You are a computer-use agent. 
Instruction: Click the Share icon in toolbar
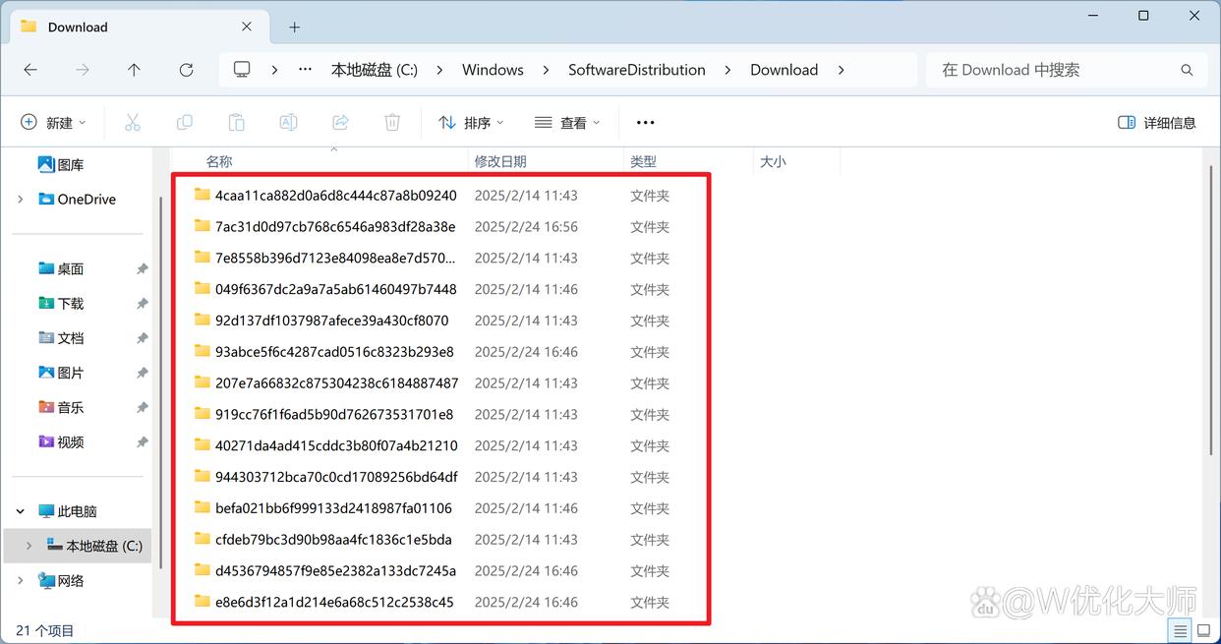tap(340, 123)
